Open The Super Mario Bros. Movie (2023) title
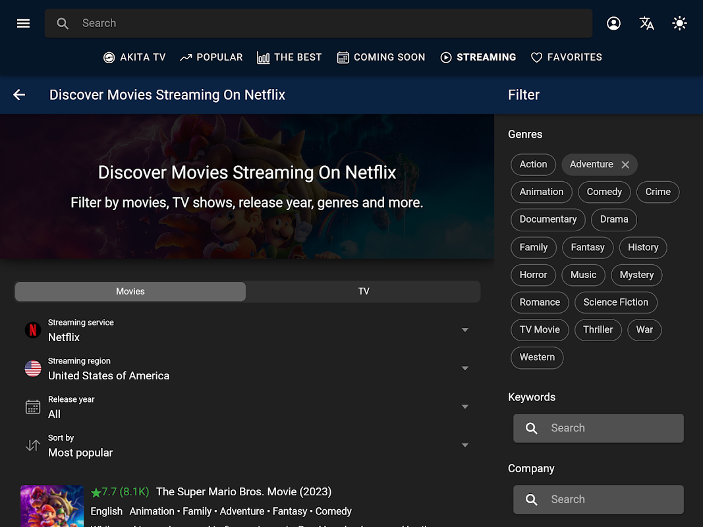The height and width of the screenshot is (527, 703). click(x=244, y=492)
